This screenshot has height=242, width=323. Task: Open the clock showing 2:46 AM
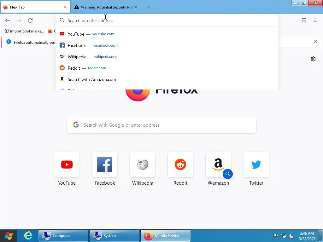307,236
